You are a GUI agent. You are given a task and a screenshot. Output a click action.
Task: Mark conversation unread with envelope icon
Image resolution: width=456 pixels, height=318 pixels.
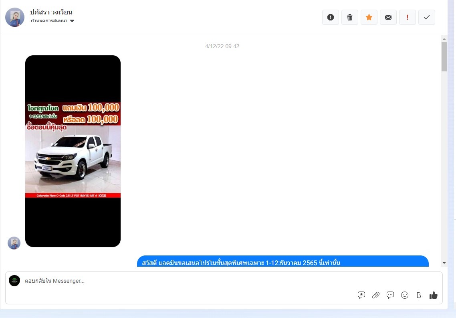pyautogui.click(x=388, y=17)
